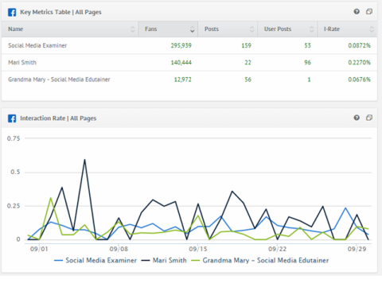
Task: Click the I-Rate column header
Action: click(347, 29)
